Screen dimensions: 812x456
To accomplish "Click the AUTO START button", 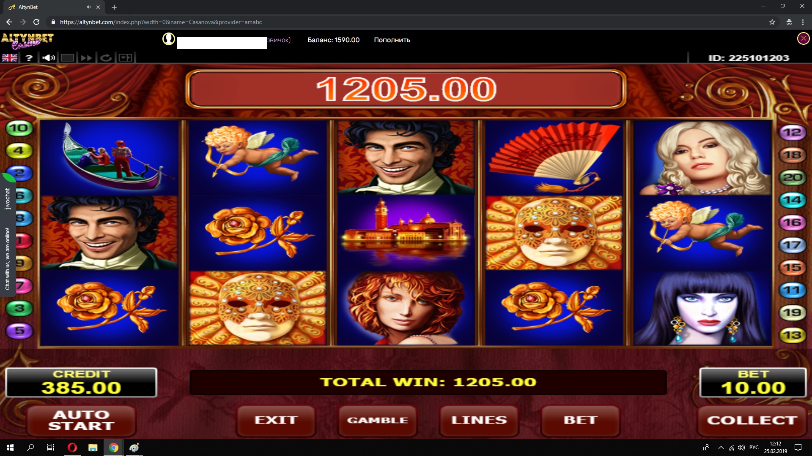I will pyautogui.click(x=81, y=421).
